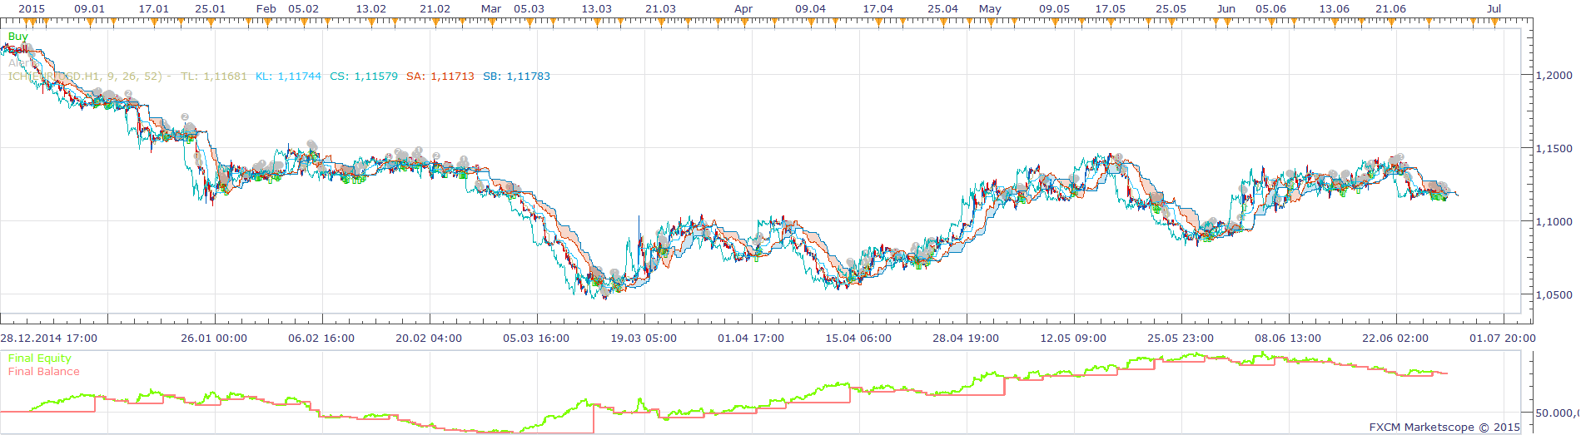Select the Final Equity legend label

coord(40,358)
